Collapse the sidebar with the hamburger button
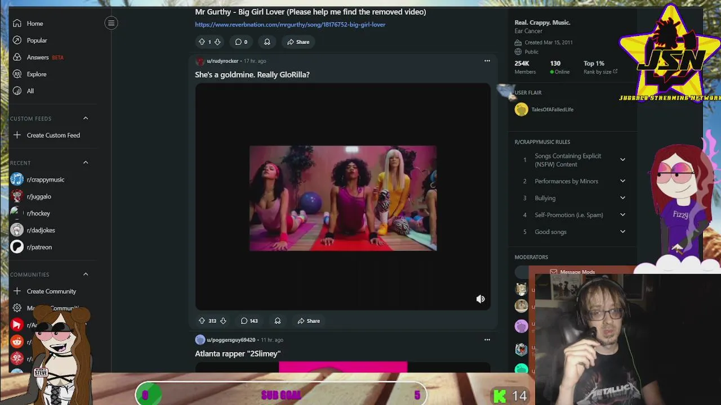The height and width of the screenshot is (405, 721). (x=111, y=23)
